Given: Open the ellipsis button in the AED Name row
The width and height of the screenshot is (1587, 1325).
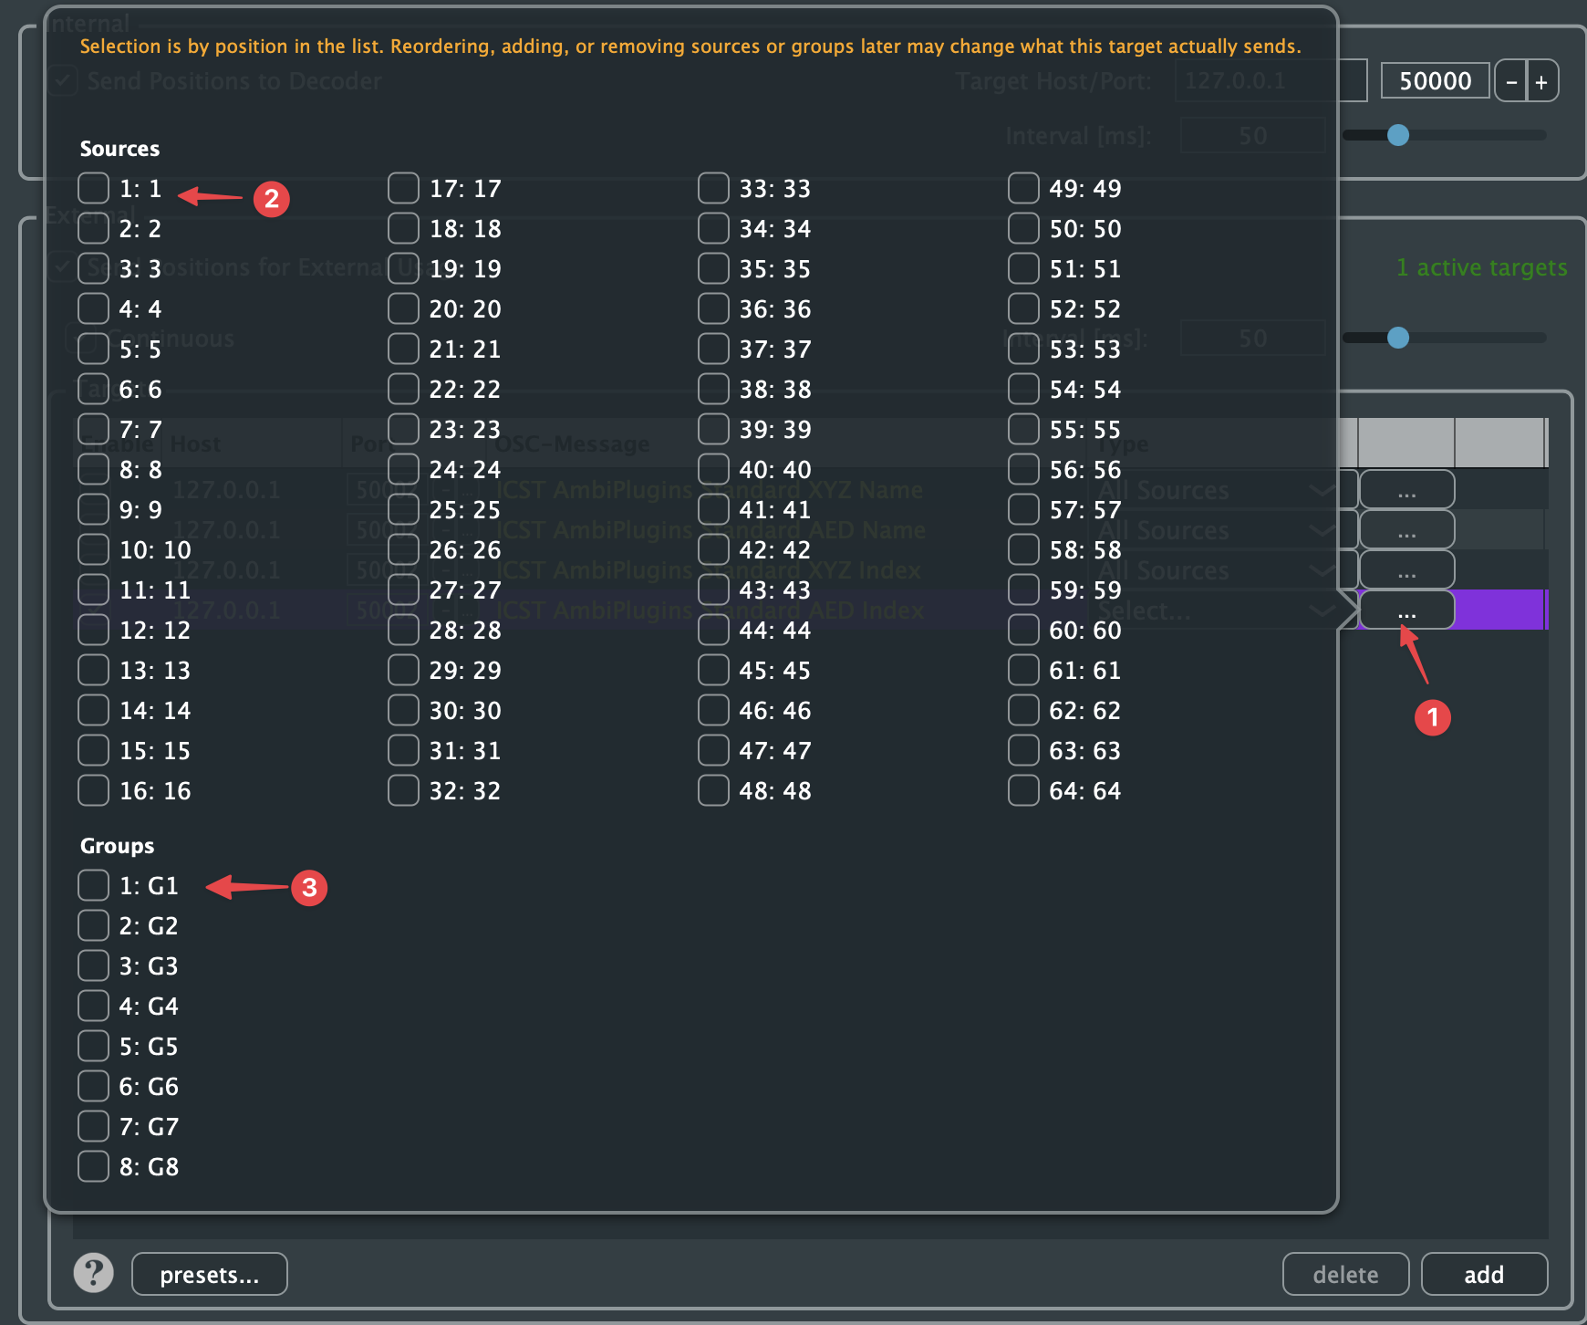Looking at the screenshot, I should 1406,529.
